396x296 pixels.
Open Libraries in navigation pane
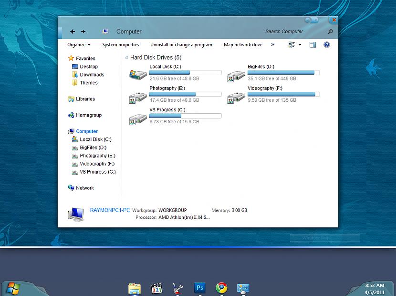point(85,99)
